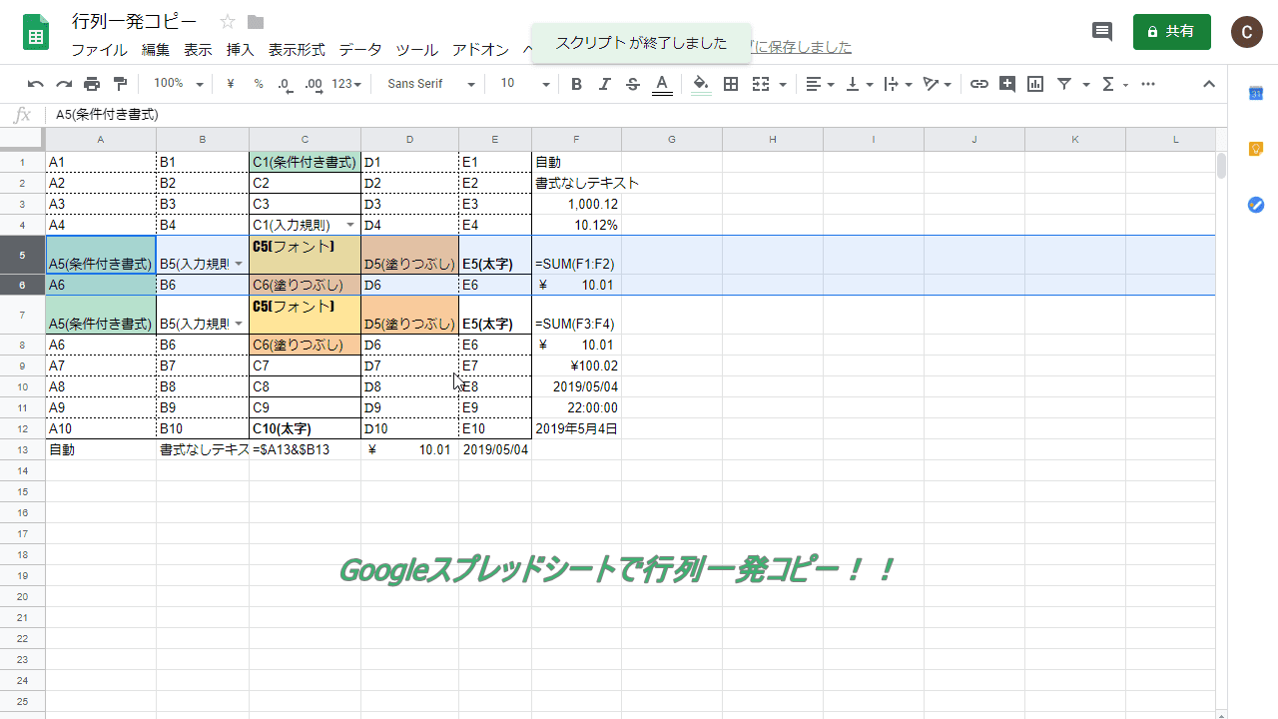Screen dimensions: 1278x719
Task: Open the C1(入力規則) cell dropdown arrow
Action: click(x=349, y=225)
